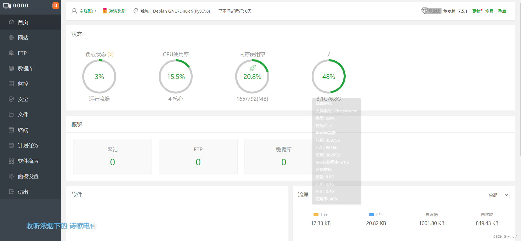Click the load status 3% gauge
Viewport: 521px width, 241px height.
[x=99, y=76]
